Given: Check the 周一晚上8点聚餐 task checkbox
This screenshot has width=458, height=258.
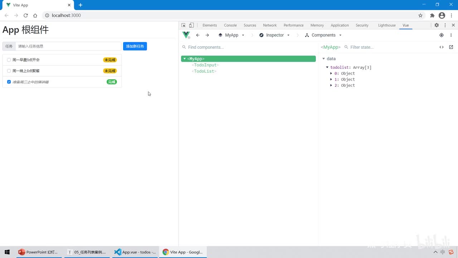Looking at the screenshot, I should [9, 71].
